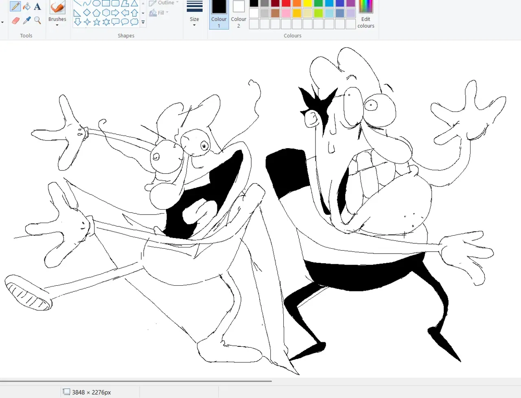Choose the Down arrow shape
The image size is (521, 398).
point(77,22)
